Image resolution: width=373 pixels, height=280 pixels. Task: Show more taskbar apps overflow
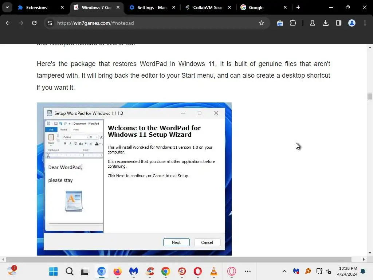pos(248,271)
